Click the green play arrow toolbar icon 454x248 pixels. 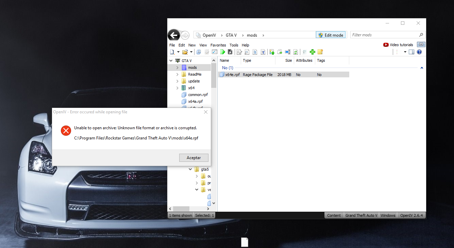(x=223, y=52)
